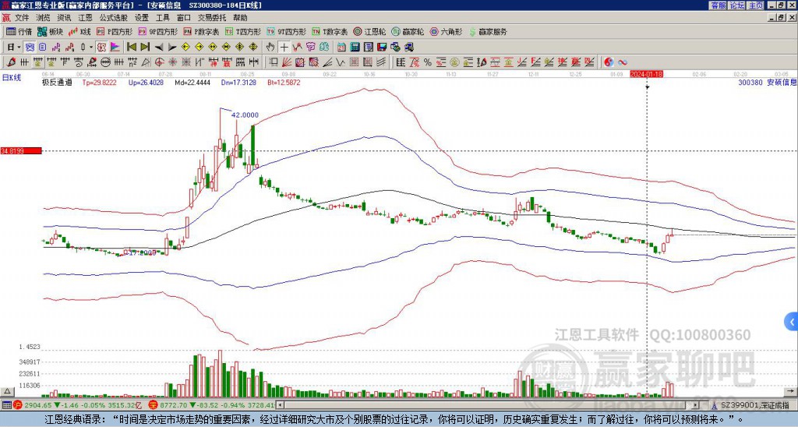798x427 pixels.
Task: Open the 公式选股 menu
Action: point(114,18)
